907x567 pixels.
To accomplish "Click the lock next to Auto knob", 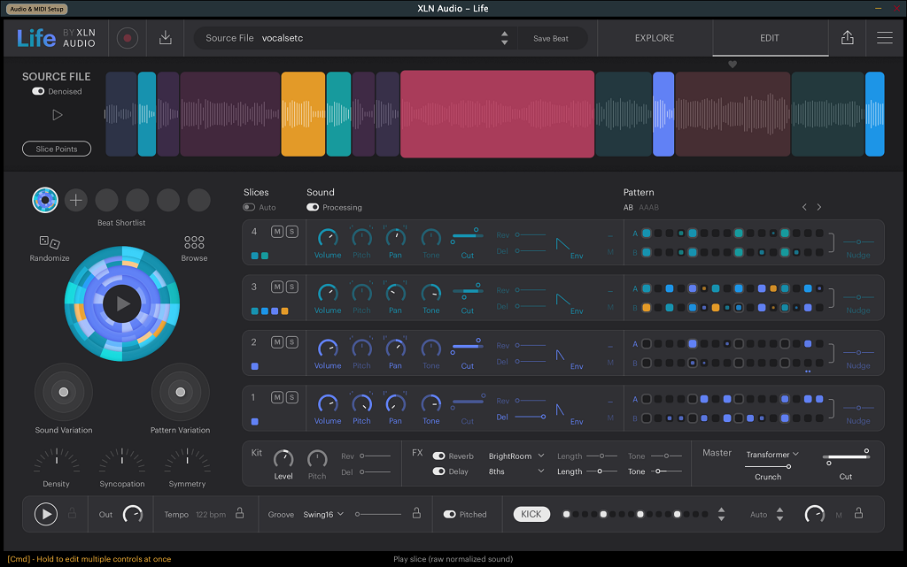I will [859, 513].
